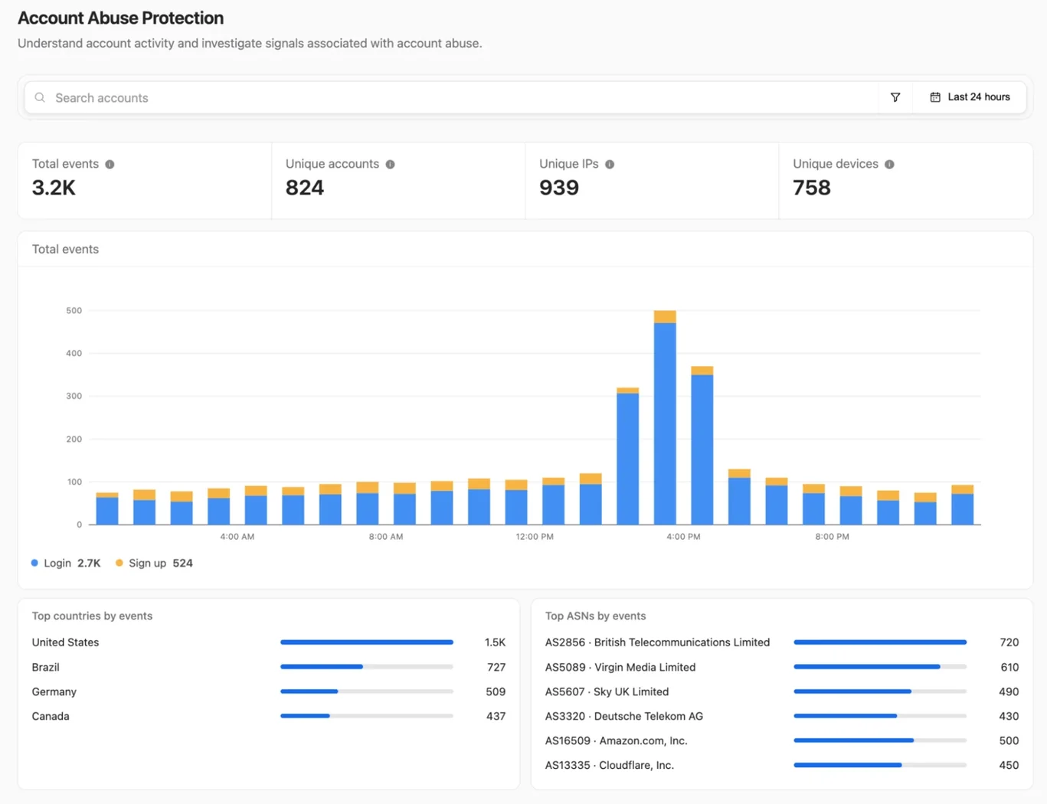Open the Unique devices info icon
The height and width of the screenshot is (804, 1047).
click(x=889, y=165)
